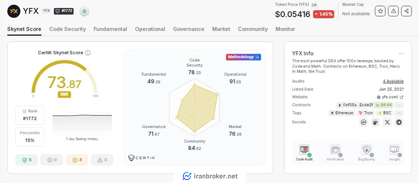
Task: Click the Bug Bounty icon
Action: (367, 150)
